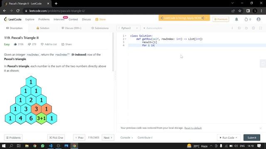Open the browser tab search chevron
This screenshot has height=149, width=266.
click(233, 3)
